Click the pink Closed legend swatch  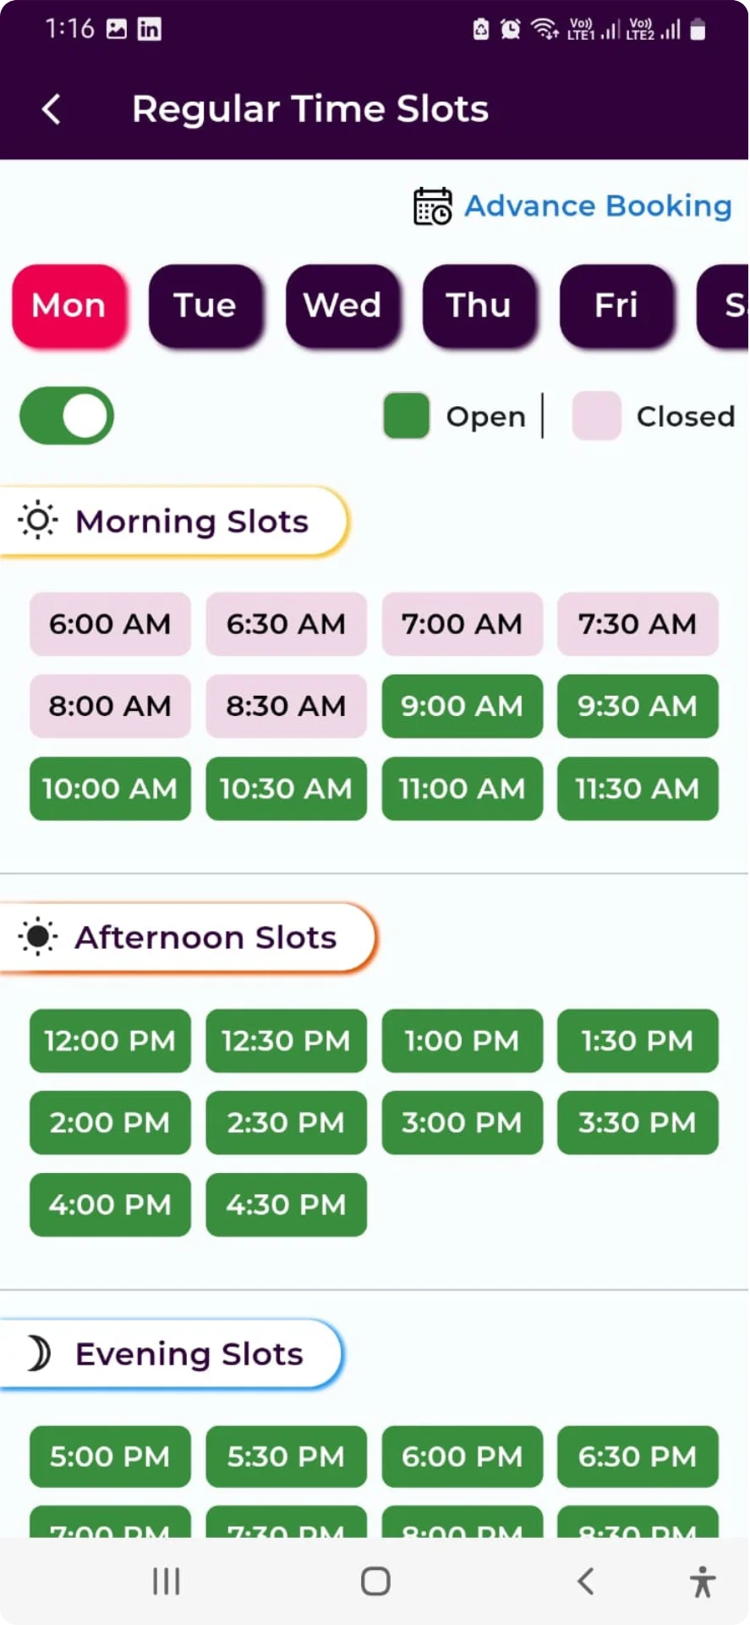coord(596,416)
